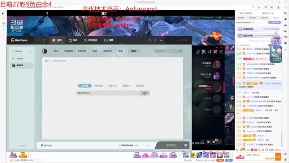
Task: Open the hamburger menu next to 正在运行
Action: (186, 146)
